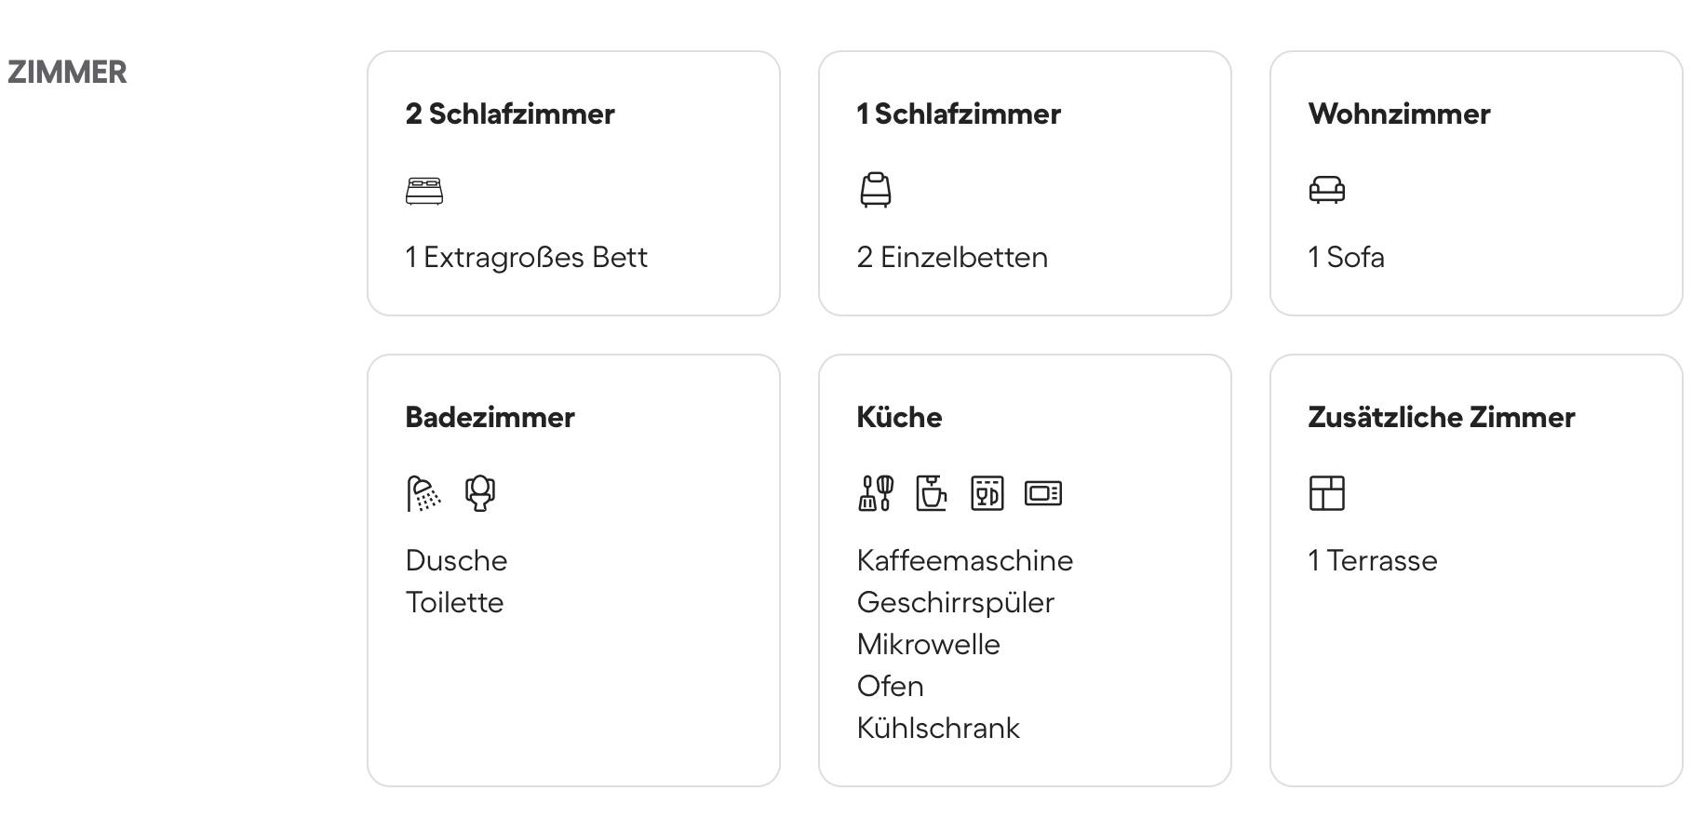Click the double bed icon
Screen dimensions: 1692x831
coord(424,191)
